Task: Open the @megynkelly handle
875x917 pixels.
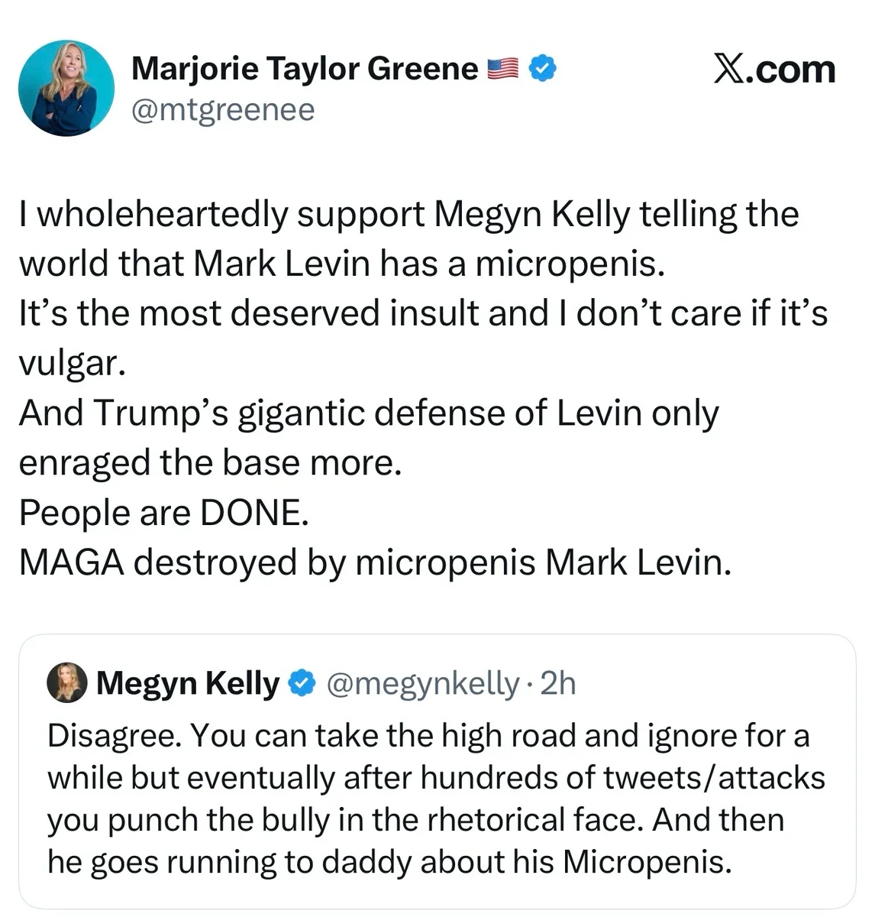Action: pyautogui.click(x=423, y=683)
